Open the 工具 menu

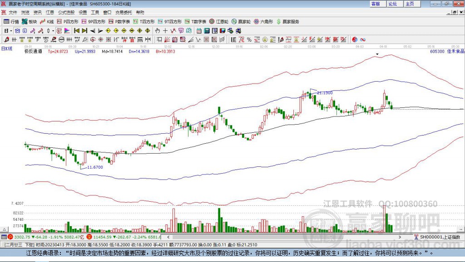(95, 12)
